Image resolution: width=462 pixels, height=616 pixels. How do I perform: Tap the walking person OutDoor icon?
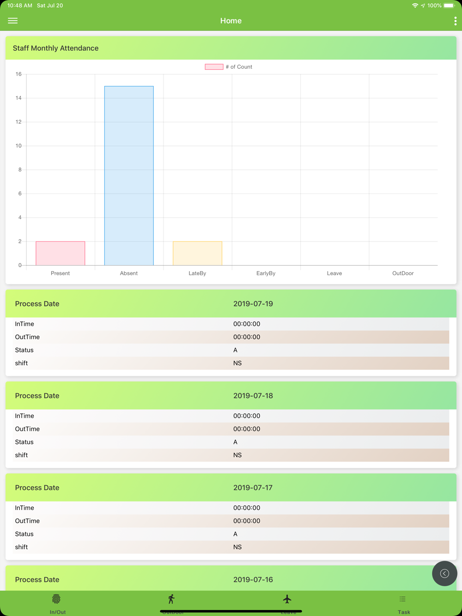point(171,599)
